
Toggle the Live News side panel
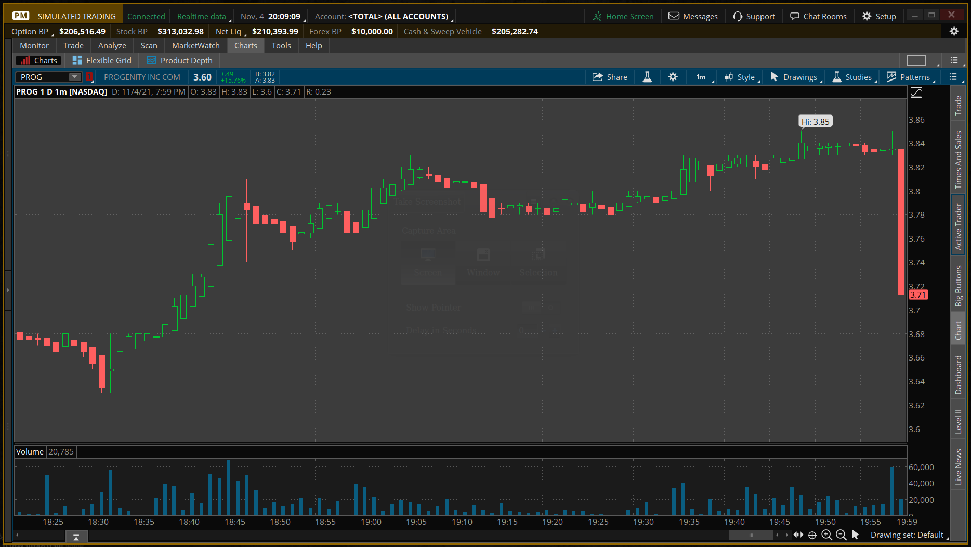[958, 466]
